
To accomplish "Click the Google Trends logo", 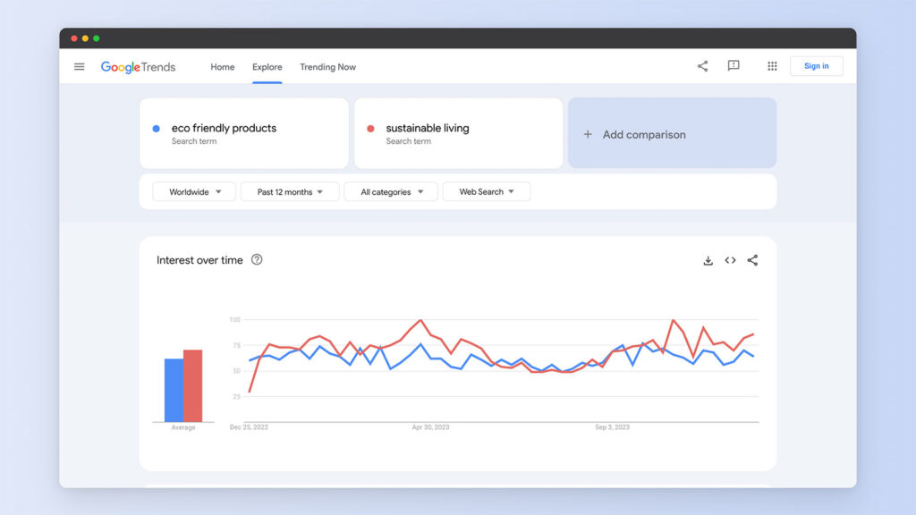I will pyautogui.click(x=138, y=67).
